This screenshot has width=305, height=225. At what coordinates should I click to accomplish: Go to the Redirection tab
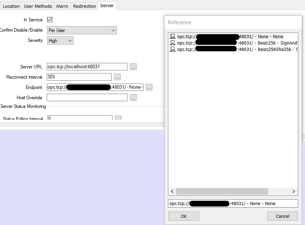coord(84,6)
